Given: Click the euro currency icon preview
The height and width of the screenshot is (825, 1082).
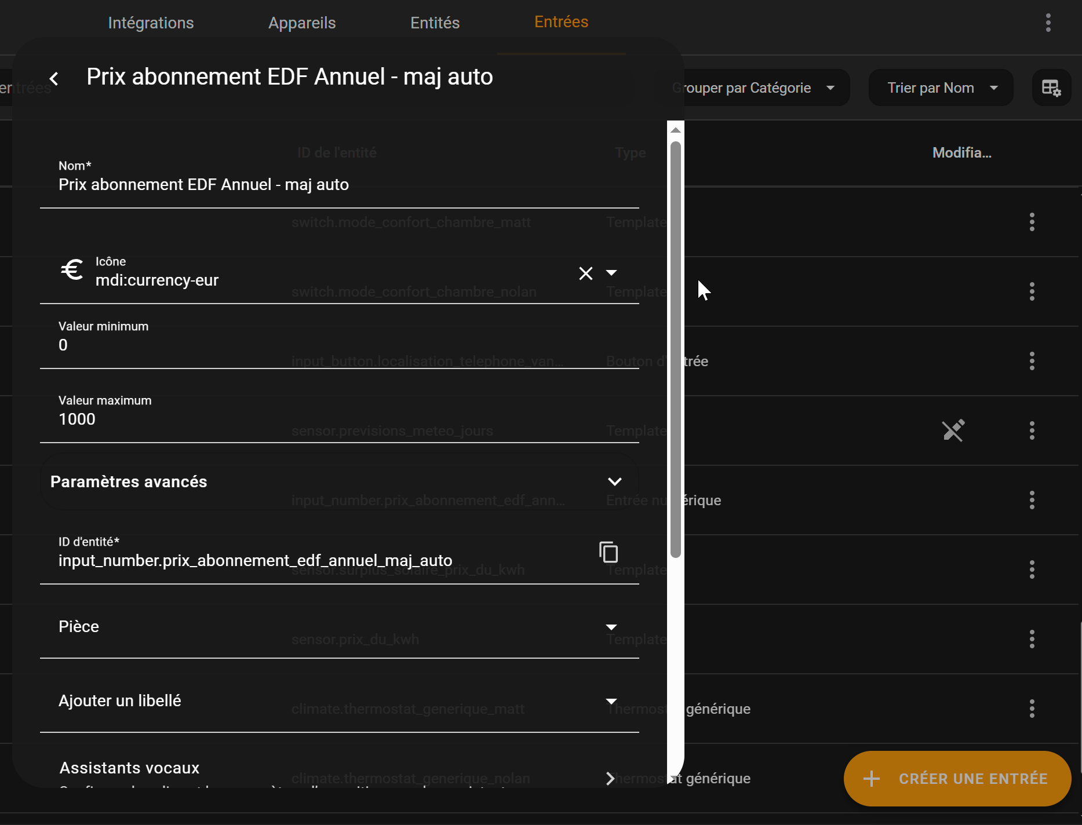Looking at the screenshot, I should [72, 270].
